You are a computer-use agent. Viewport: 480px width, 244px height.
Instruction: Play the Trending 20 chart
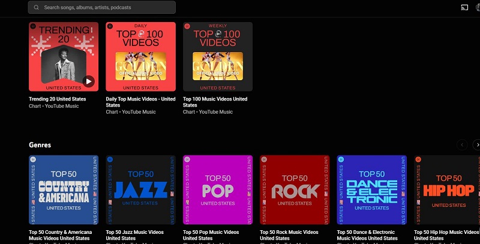[88, 81]
